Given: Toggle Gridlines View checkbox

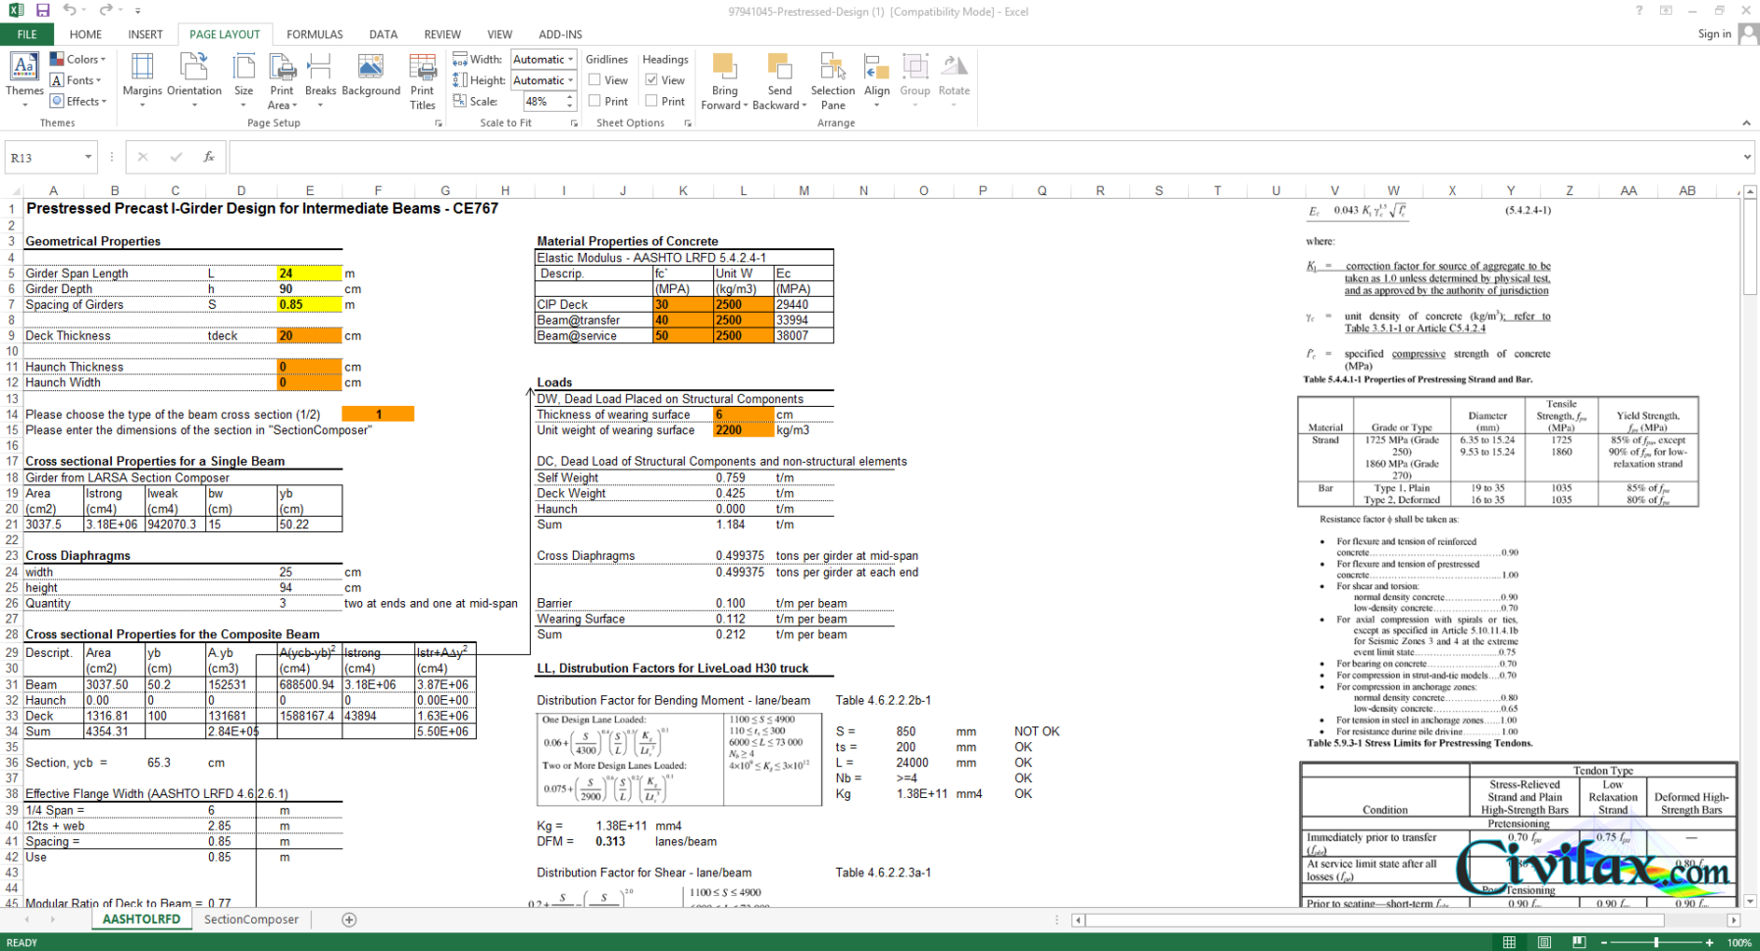Looking at the screenshot, I should tap(595, 80).
